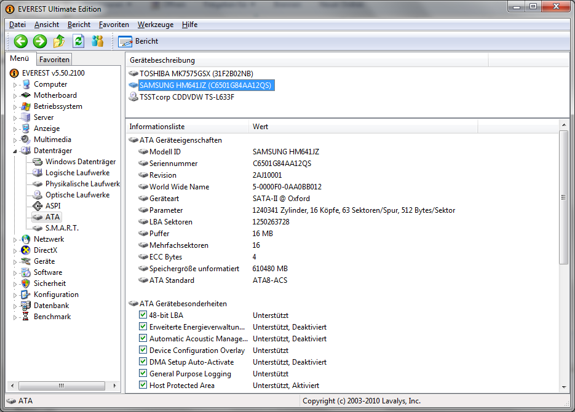Screen dimensions: 575x412
Task: Select the Benchmark hourglass icon
Action: (26, 316)
